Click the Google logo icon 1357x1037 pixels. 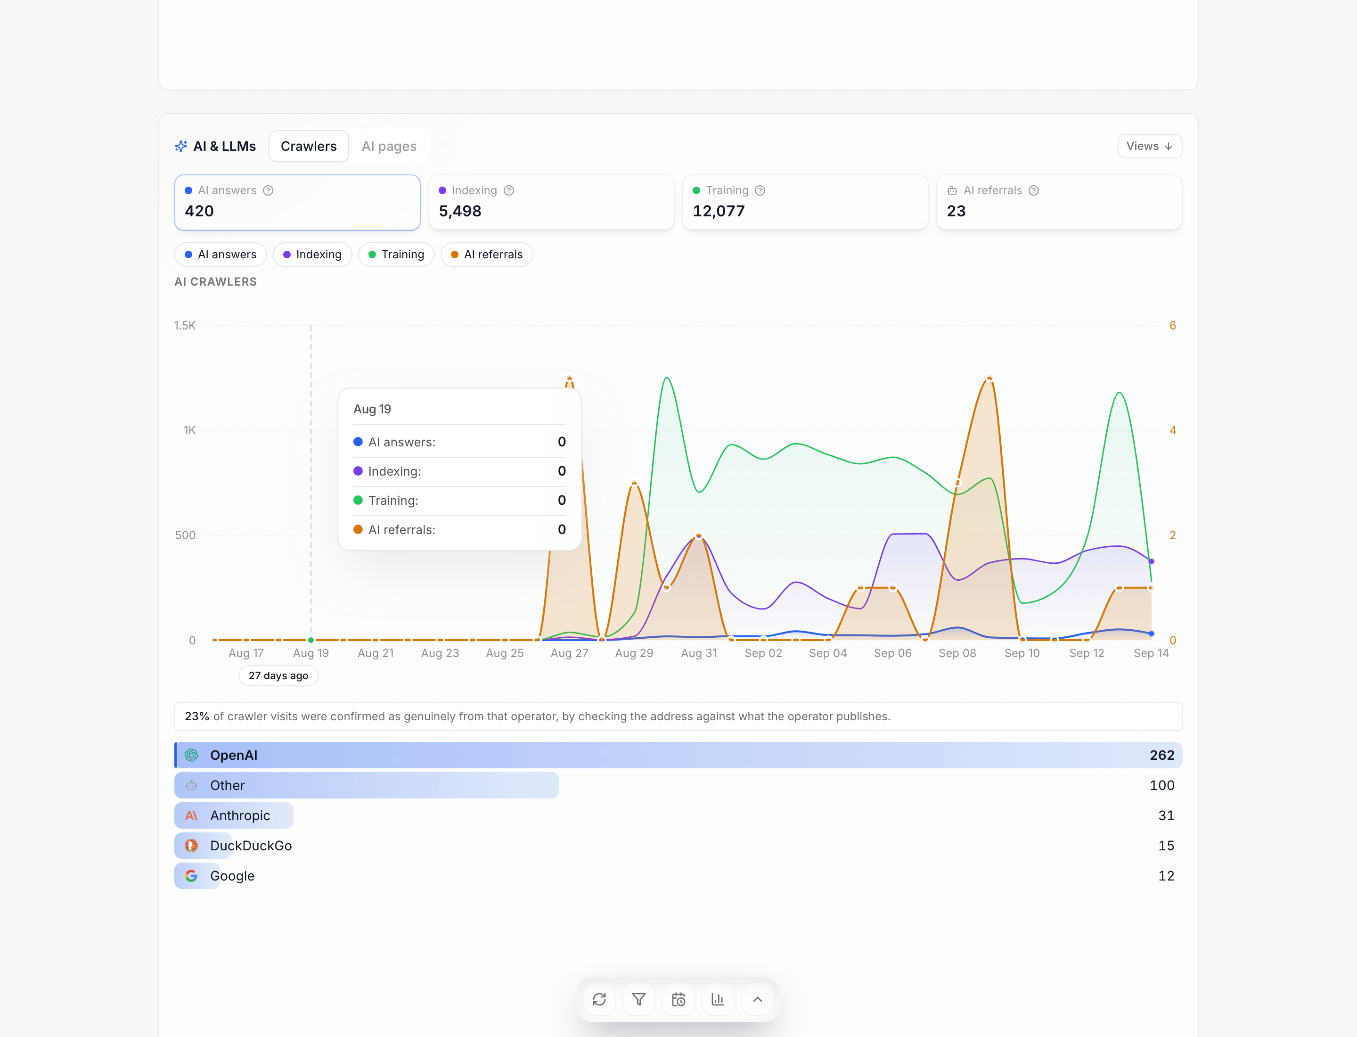[191, 876]
